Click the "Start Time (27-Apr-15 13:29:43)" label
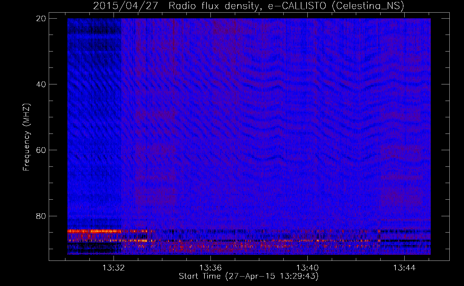 coord(249,276)
